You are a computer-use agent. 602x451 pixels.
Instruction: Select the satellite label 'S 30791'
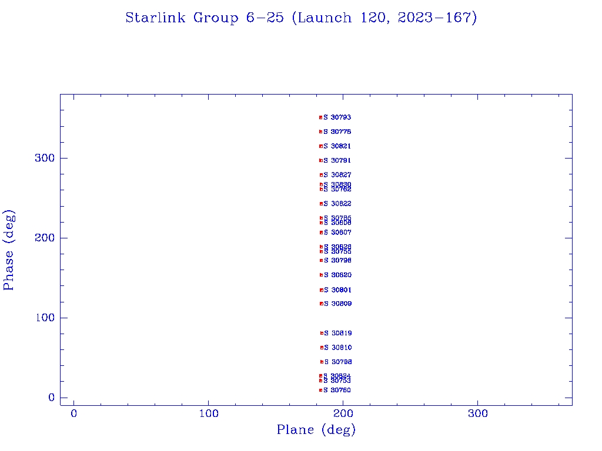tap(337, 160)
